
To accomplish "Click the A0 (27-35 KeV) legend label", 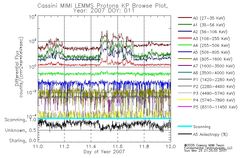I will (x=209, y=18).
